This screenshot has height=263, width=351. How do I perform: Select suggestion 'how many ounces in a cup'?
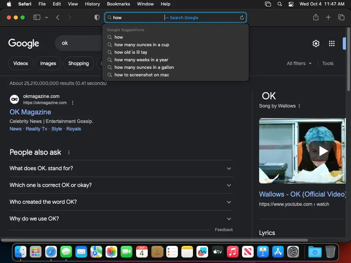[x=142, y=45]
